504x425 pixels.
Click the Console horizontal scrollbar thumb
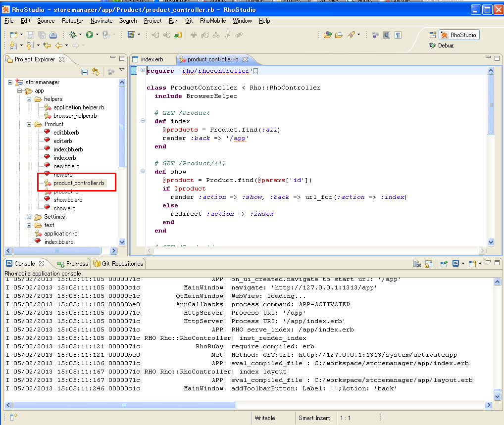[124, 405]
